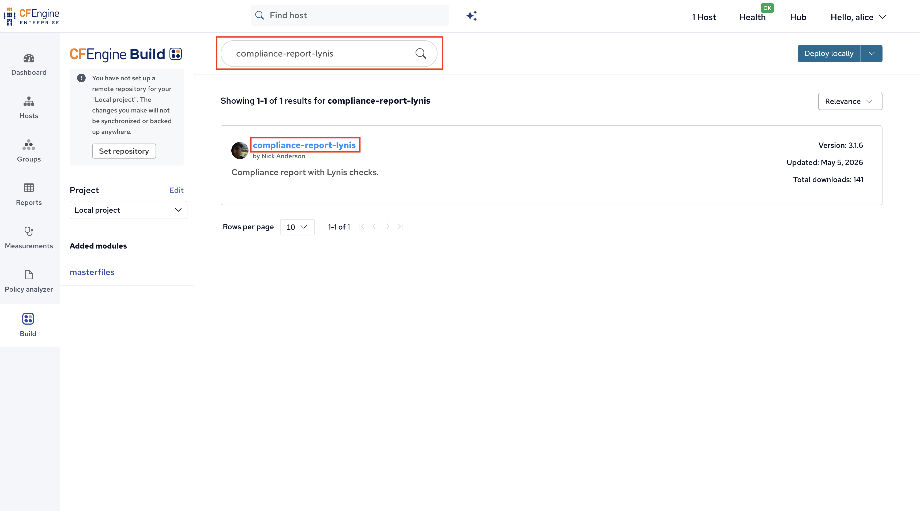Click the "Version: 3.1.6" text

[x=841, y=145]
